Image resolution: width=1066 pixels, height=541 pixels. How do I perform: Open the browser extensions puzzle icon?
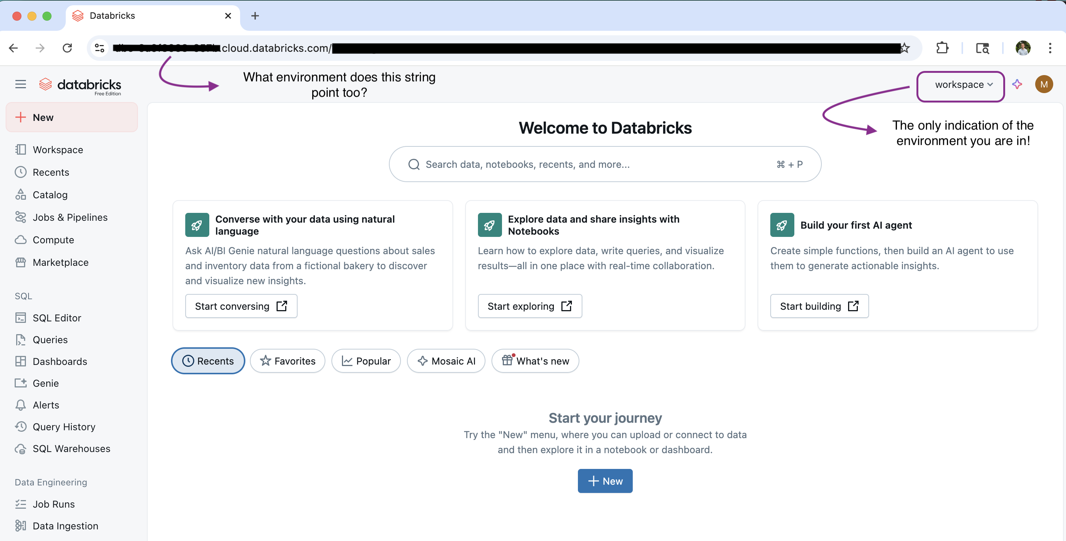click(942, 48)
